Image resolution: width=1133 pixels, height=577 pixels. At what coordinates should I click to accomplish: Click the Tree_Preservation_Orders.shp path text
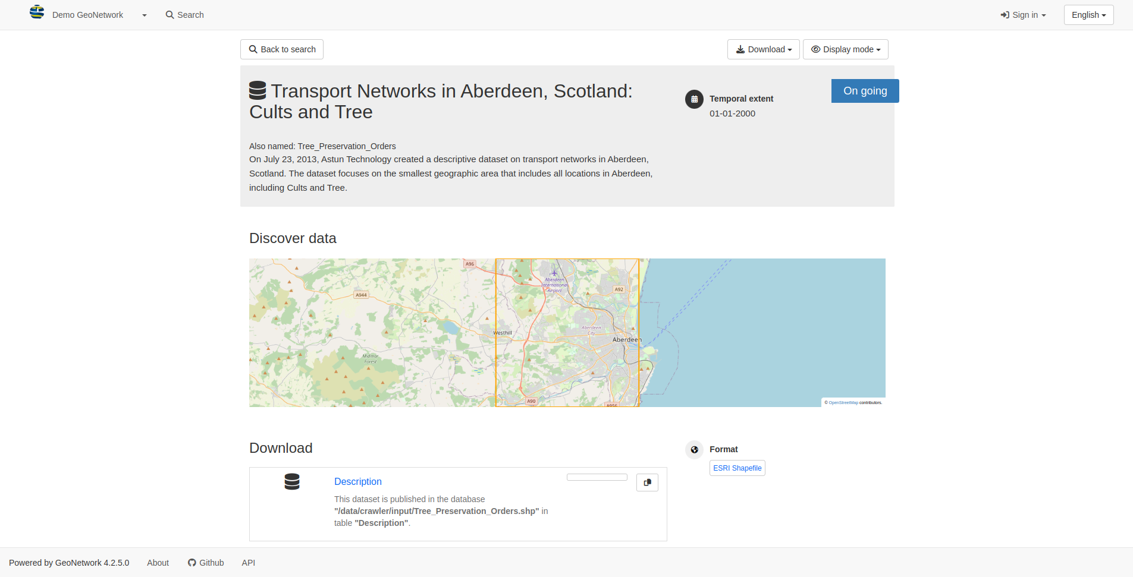pyautogui.click(x=437, y=511)
